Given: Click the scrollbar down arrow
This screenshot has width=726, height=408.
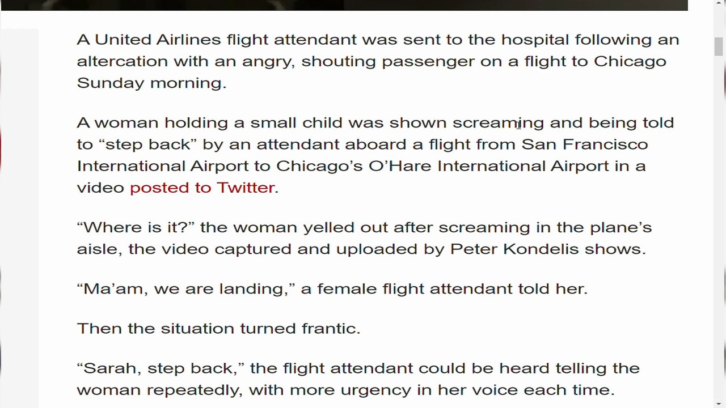Looking at the screenshot, I should 719,402.
